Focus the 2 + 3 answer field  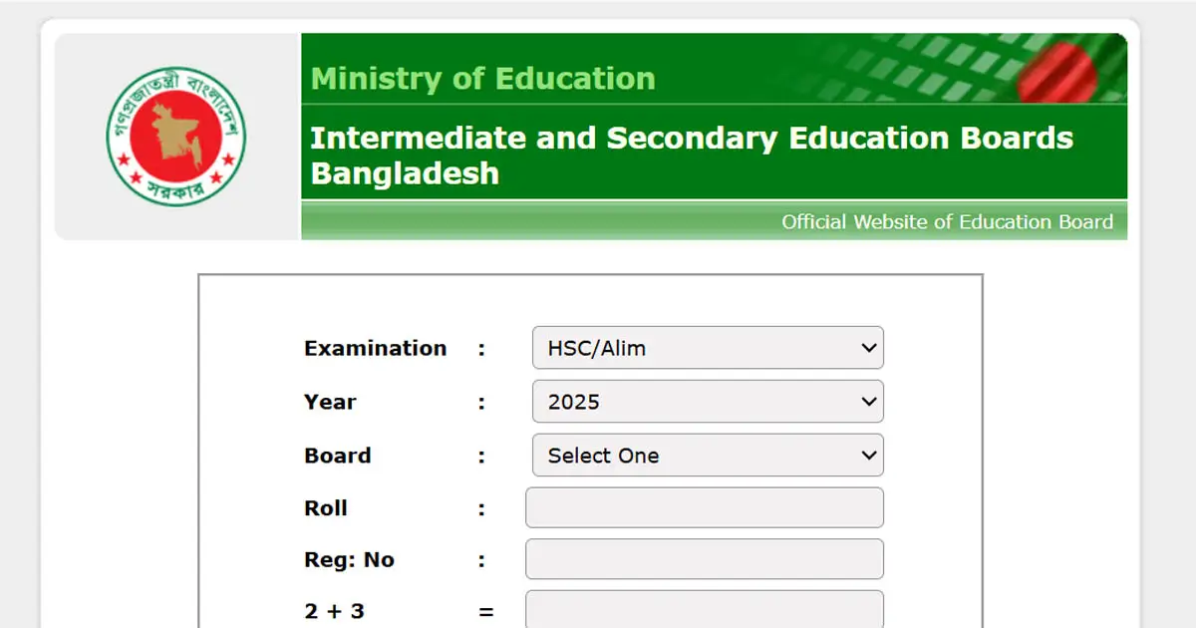tap(704, 610)
